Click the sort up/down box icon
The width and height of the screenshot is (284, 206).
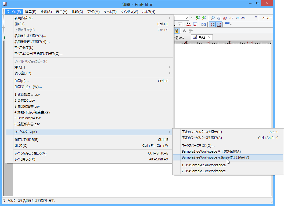[x=180, y=24]
